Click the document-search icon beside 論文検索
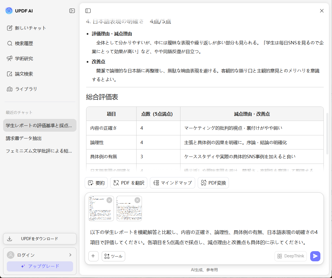Viewport: 332px width, 278px height. tap(10, 74)
